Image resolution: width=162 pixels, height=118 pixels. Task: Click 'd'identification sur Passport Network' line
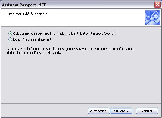click(34, 53)
